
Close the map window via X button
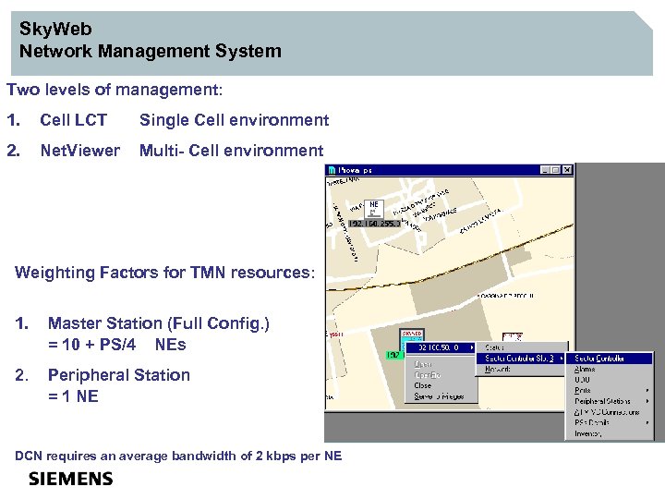pos(567,170)
